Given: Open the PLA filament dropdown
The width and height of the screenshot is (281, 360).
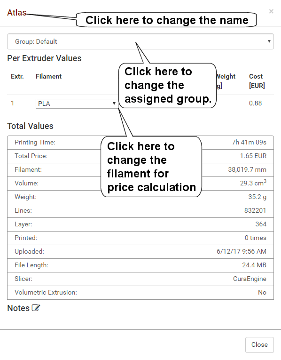Looking at the screenshot, I should 77,104.
